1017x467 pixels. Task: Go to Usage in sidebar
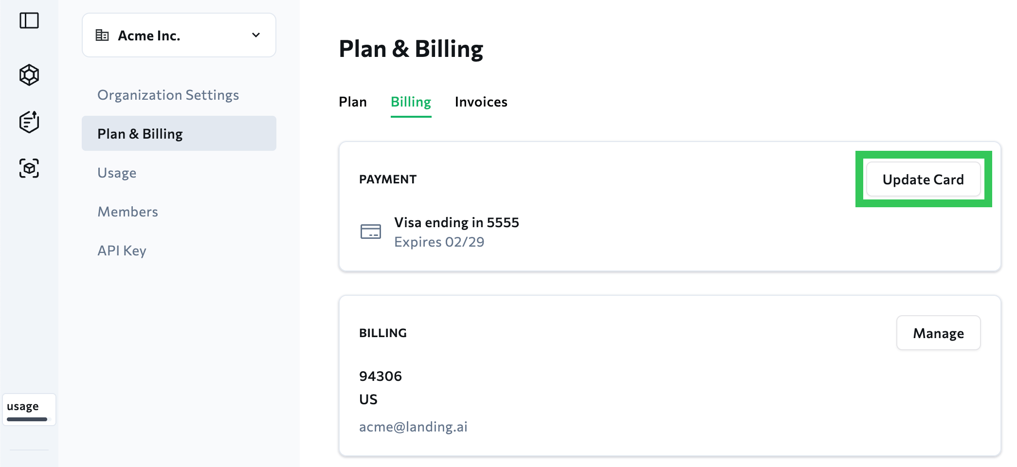(117, 173)
